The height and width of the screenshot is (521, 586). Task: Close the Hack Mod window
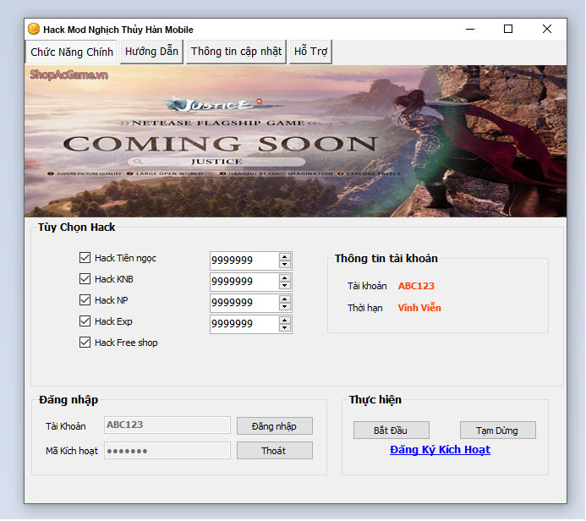(x=547, y=29)
